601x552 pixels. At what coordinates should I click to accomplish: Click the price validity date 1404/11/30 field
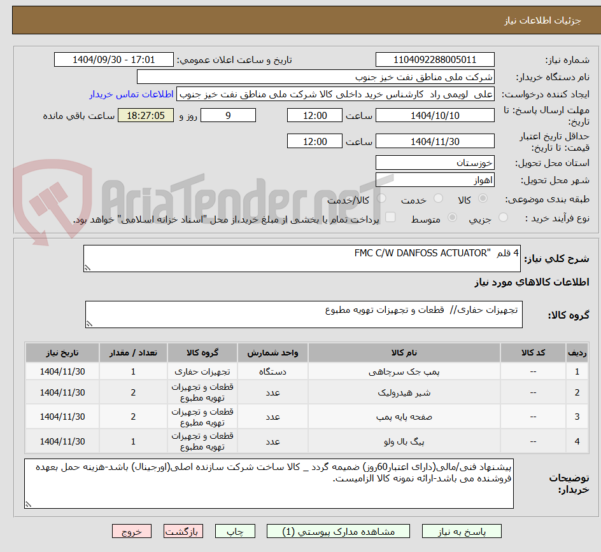(x=435, y=141)
